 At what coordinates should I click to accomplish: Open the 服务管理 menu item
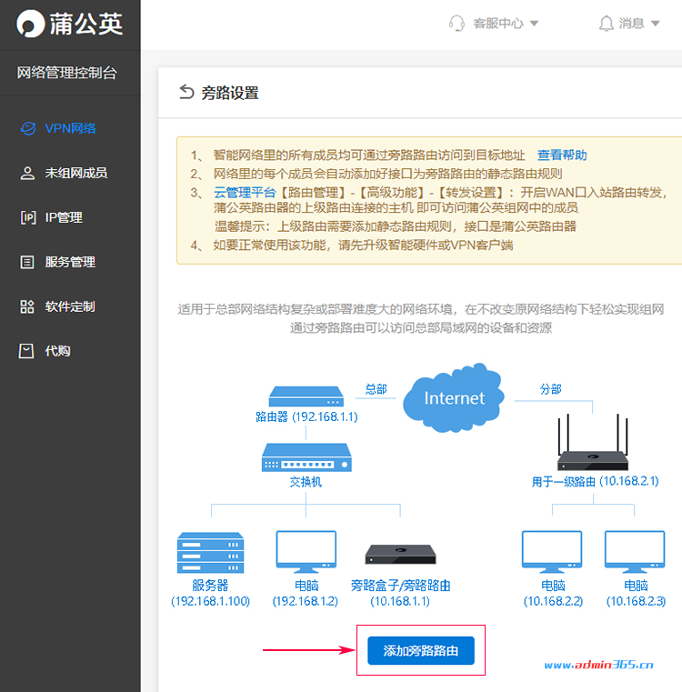coord(70,262)
